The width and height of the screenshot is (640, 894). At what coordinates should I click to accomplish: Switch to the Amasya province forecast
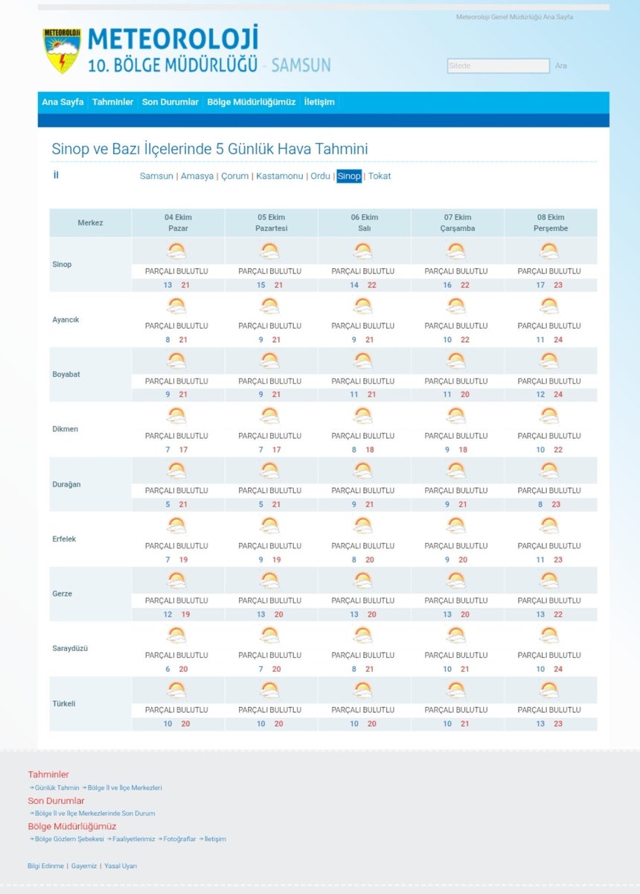coord(197,177)
